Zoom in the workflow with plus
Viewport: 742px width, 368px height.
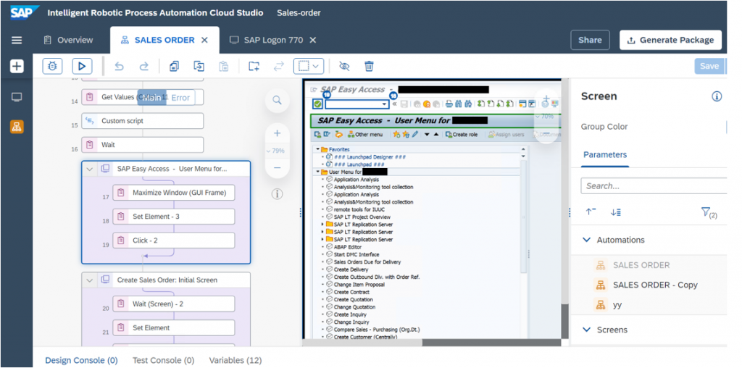[x=278, y=133]
